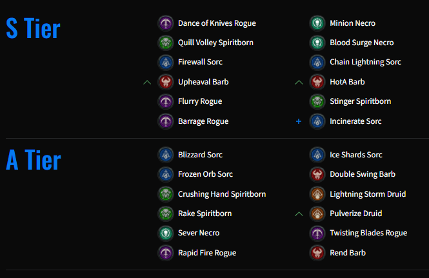Click the S Tier heading
Screen dimensions: 429x278
coord(33,28)
